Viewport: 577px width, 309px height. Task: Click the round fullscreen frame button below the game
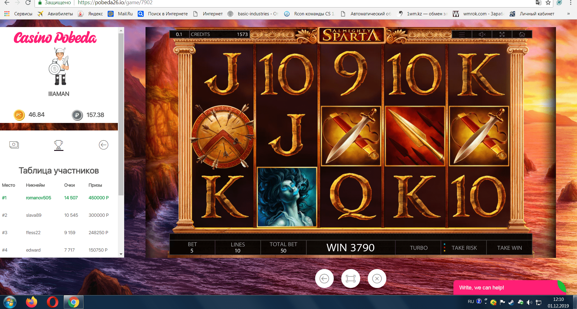351,279
